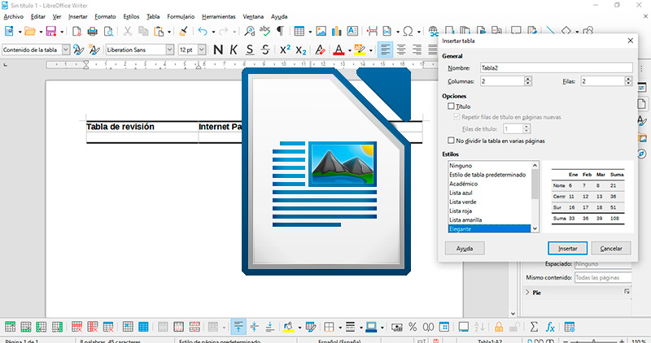Clone formatting with the paintbrush icon
Image resolution: width=651 pixels, height=343 pixels.
[x=183, y=31]
